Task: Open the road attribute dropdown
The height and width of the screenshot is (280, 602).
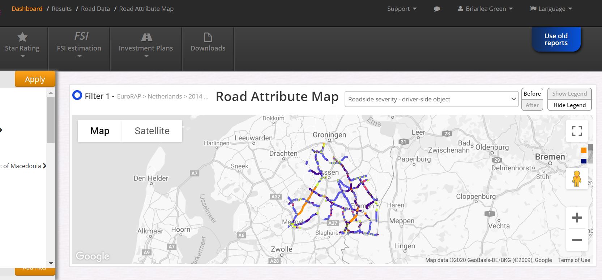Action: (x=432, y=99)
